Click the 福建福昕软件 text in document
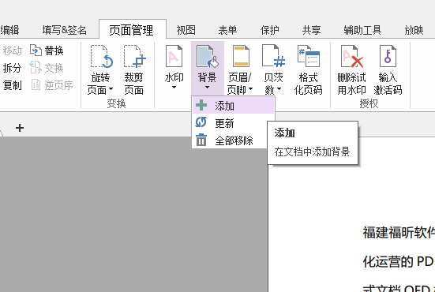The height and width of the screenshot is (292, 435). click(x=399, y=232)
